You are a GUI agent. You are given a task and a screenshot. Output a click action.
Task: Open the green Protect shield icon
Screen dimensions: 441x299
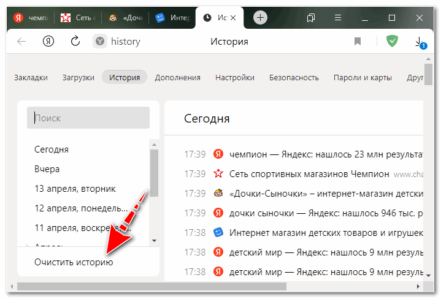392,42
